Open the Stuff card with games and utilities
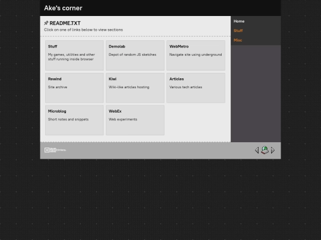This screenshot has width=321, height=240. pyautogui.click(x=74, y=55)
